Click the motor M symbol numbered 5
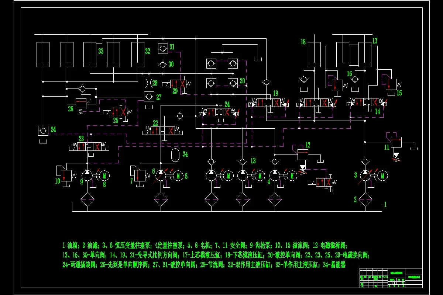Screen dimensions: 443x295 [x=178, y=176]
